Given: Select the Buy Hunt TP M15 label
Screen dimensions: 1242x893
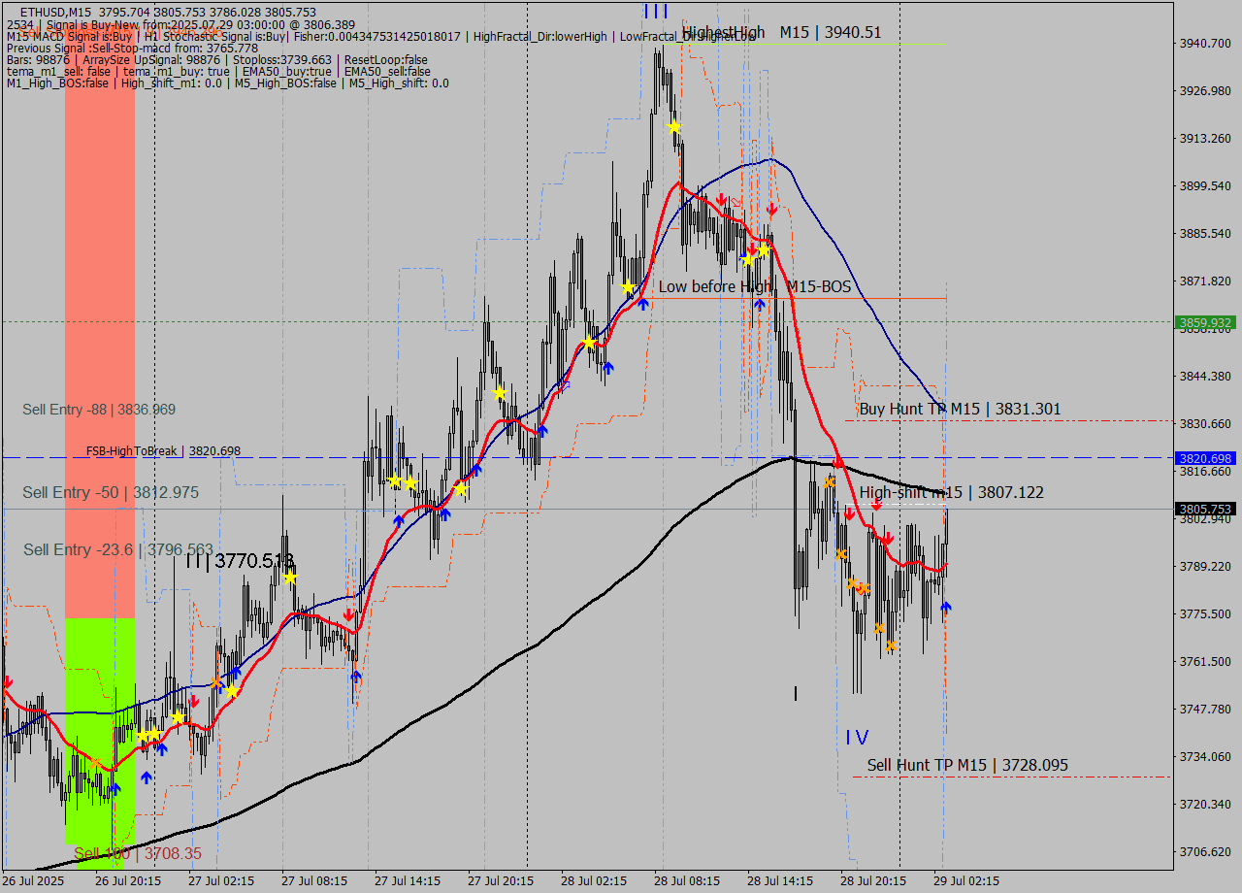Looking at the screenshot, I should (x=960, y=410).
